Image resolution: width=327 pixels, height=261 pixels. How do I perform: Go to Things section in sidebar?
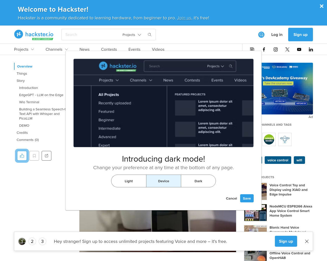pyautogui.click(x=22, y=73)
